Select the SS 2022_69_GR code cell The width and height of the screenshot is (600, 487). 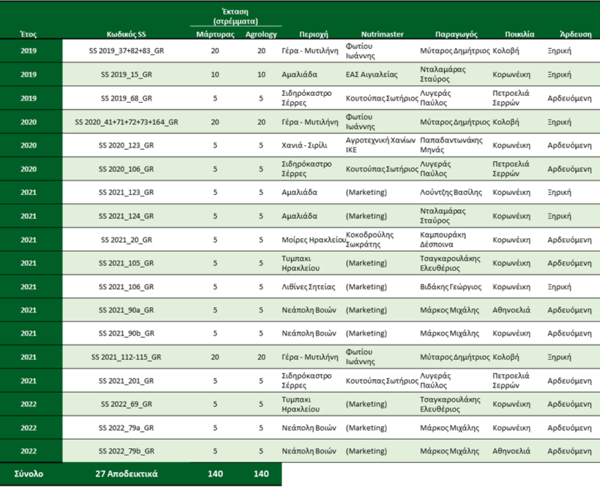point(127,405)
